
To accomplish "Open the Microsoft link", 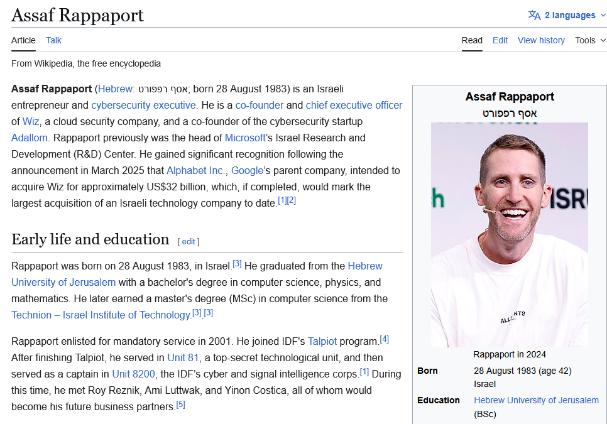I will 245,138.
